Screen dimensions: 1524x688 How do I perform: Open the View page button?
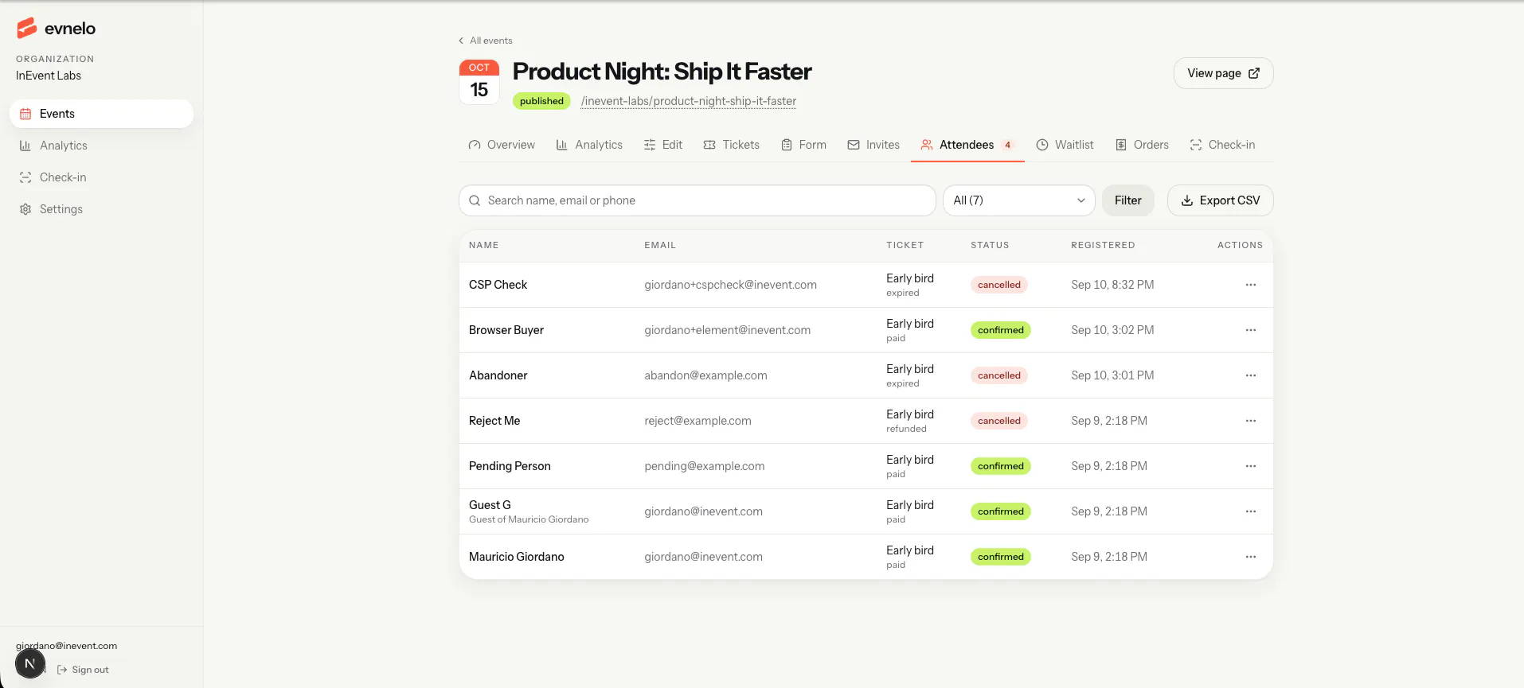1223,73
